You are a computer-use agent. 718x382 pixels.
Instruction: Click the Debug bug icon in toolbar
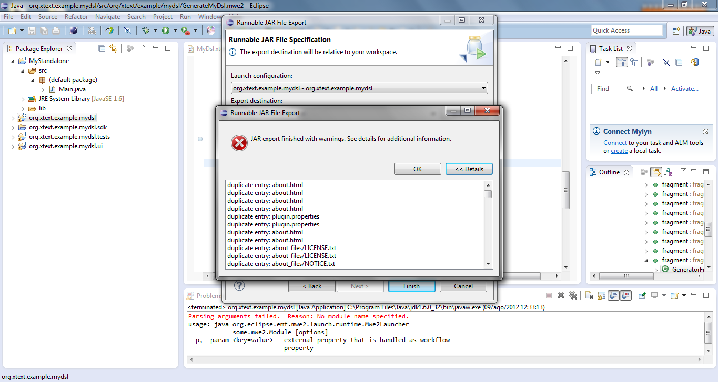pos(146,31)
